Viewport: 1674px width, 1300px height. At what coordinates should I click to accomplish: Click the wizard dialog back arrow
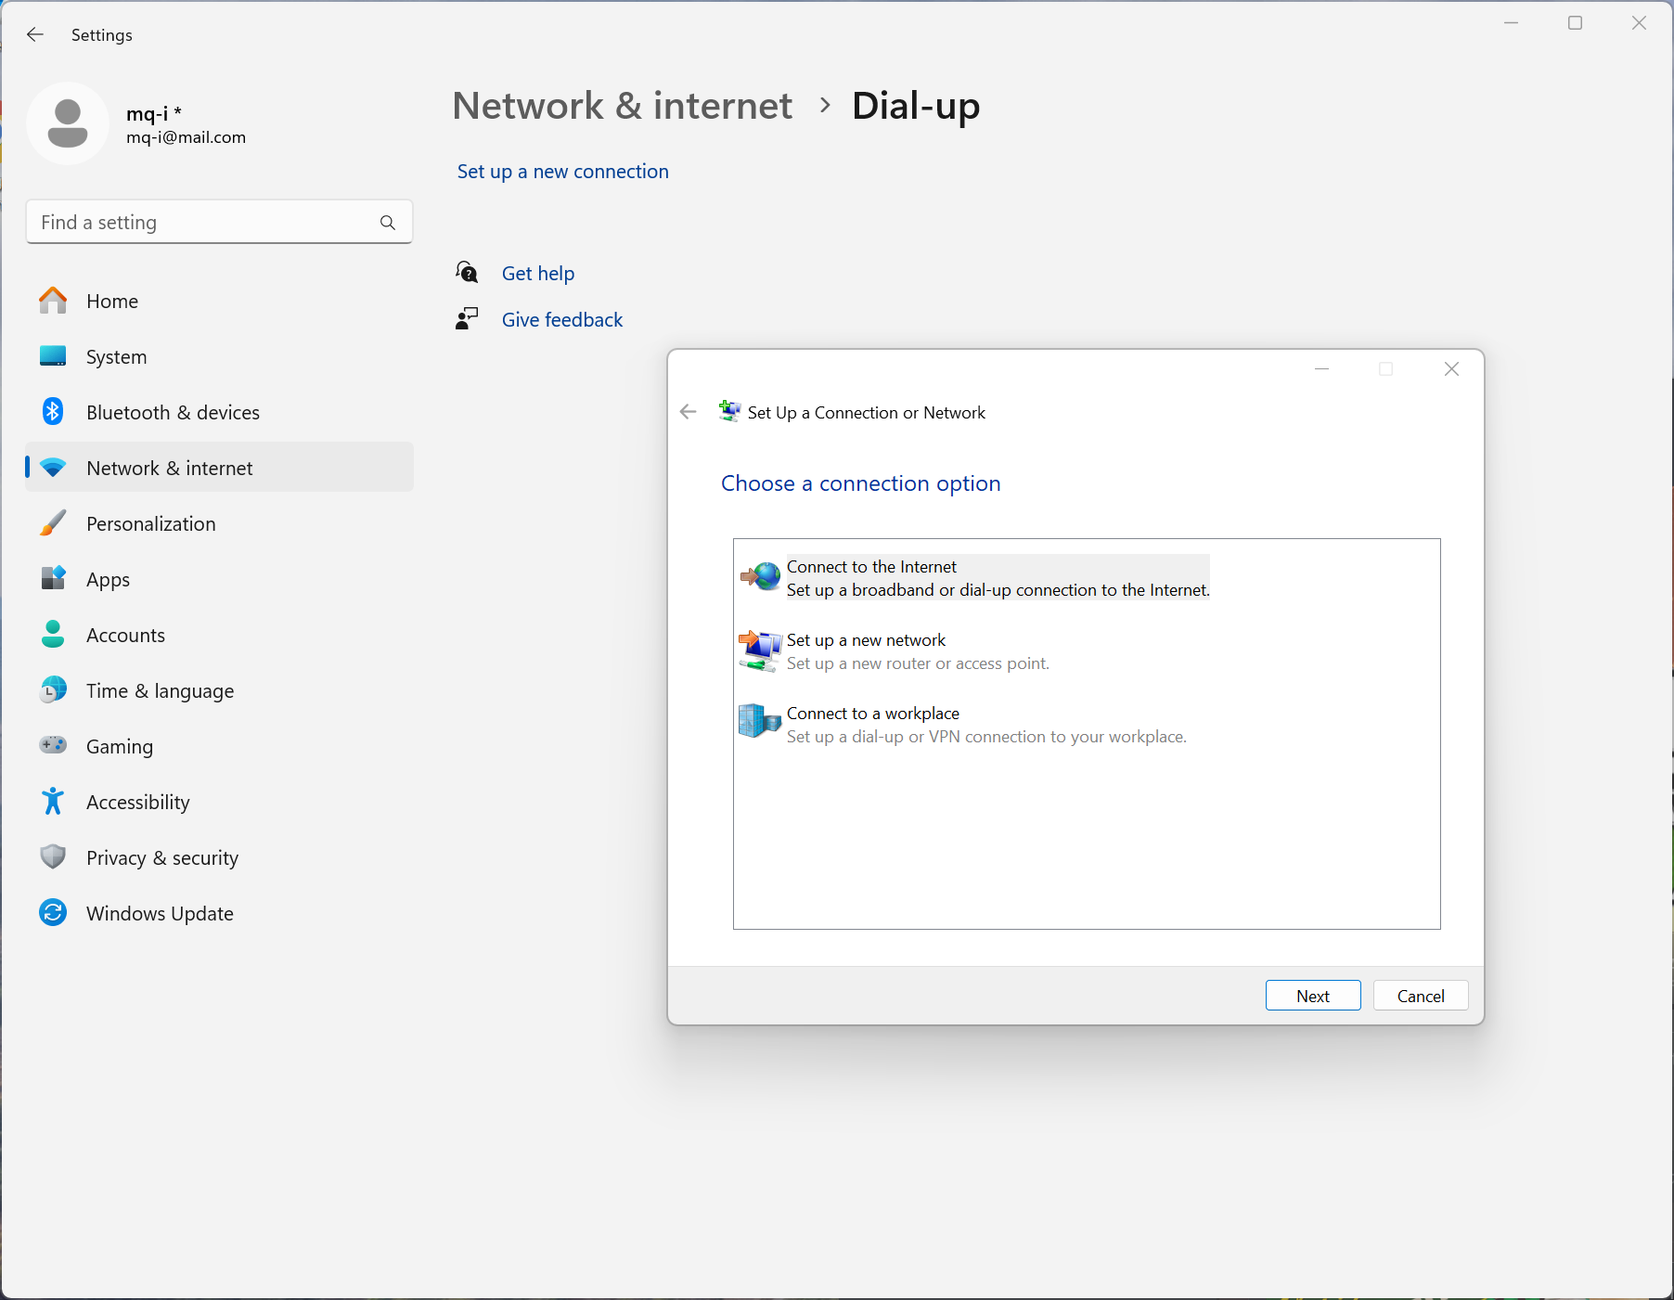click(688, 412)
